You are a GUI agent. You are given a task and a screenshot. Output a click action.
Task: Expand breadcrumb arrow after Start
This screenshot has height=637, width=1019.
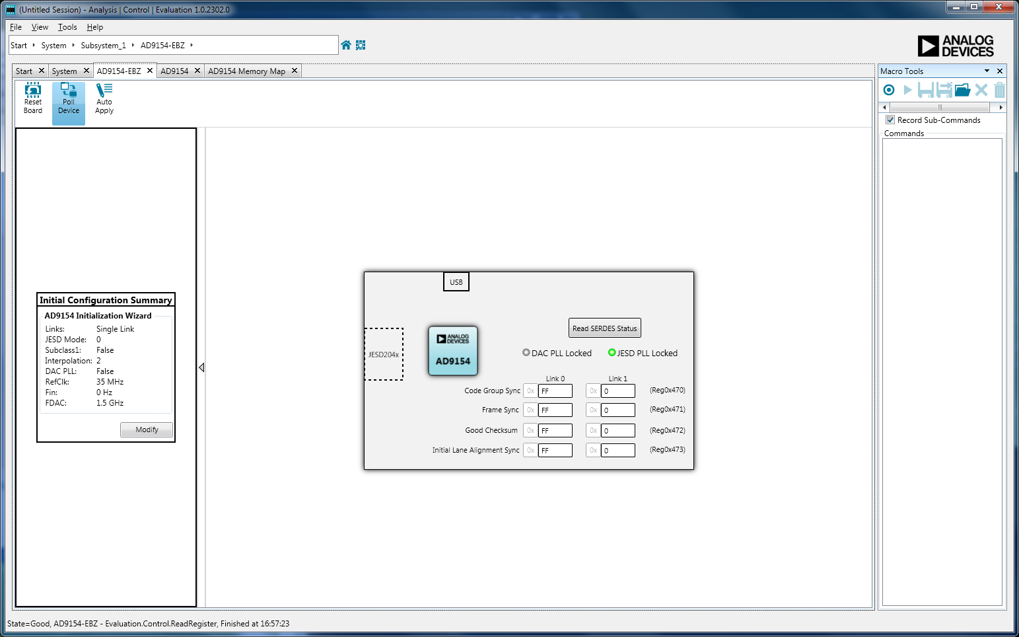(34, 45)
